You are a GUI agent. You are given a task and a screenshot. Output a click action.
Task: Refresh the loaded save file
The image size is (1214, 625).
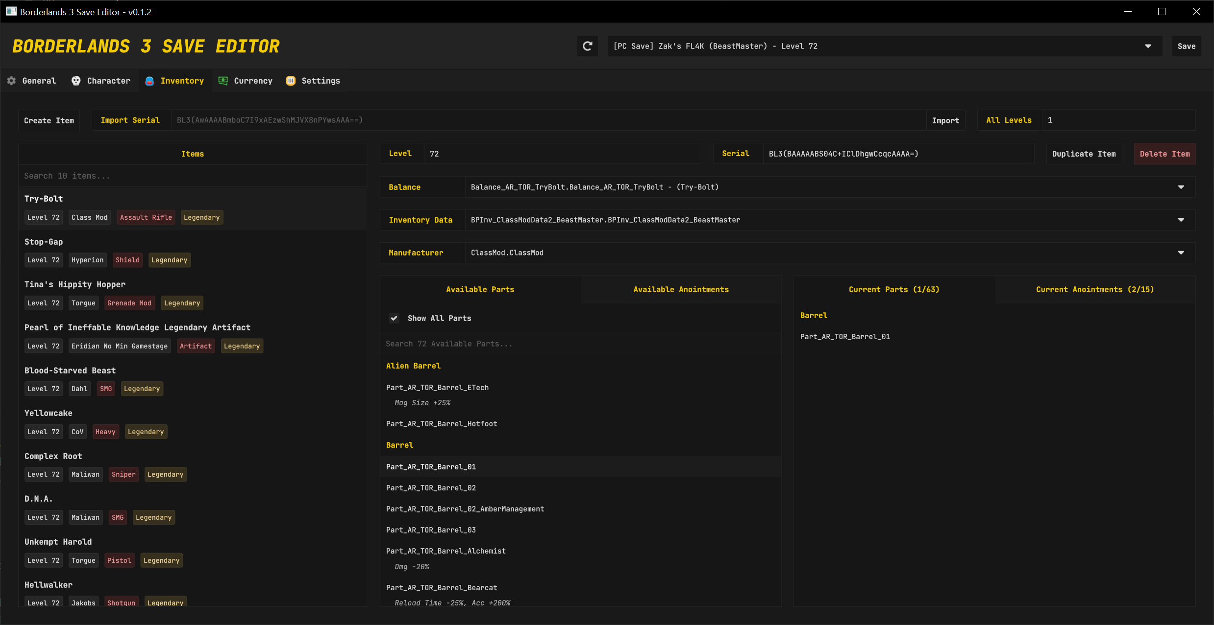[587, 46]
